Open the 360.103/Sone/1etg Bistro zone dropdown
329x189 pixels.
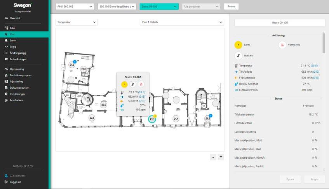pyautogui.click(x=117, y=7)
